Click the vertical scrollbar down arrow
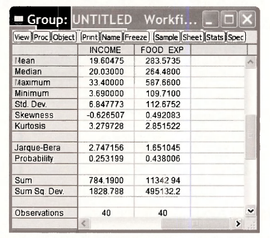The height and width of the screenshot is (238, 270). click(250, 211)
